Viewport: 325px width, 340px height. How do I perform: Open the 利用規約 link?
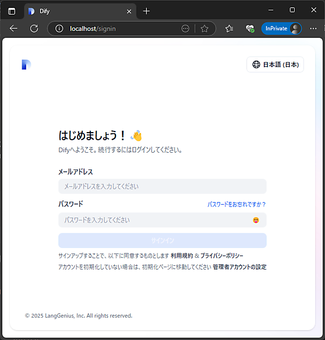181,256
